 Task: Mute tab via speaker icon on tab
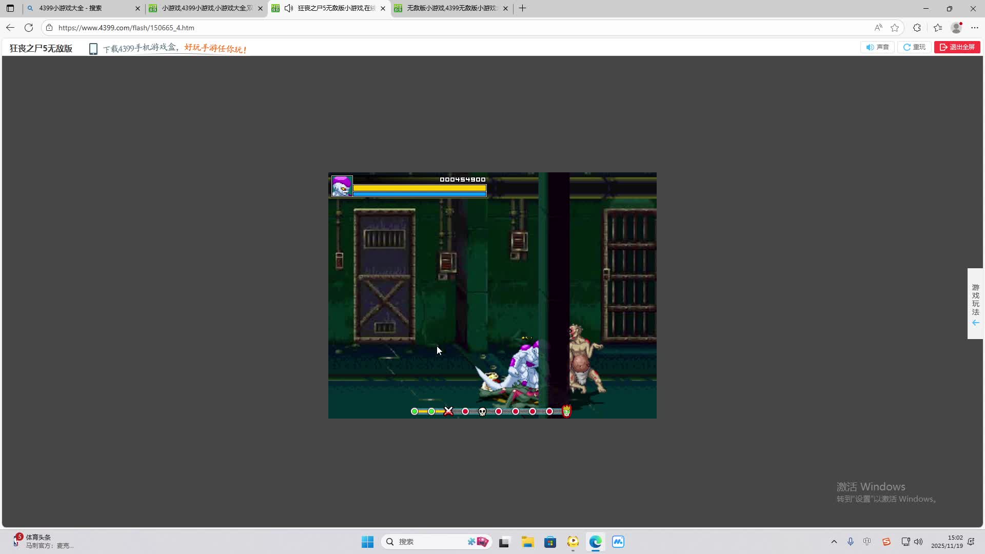coord(289,8)
